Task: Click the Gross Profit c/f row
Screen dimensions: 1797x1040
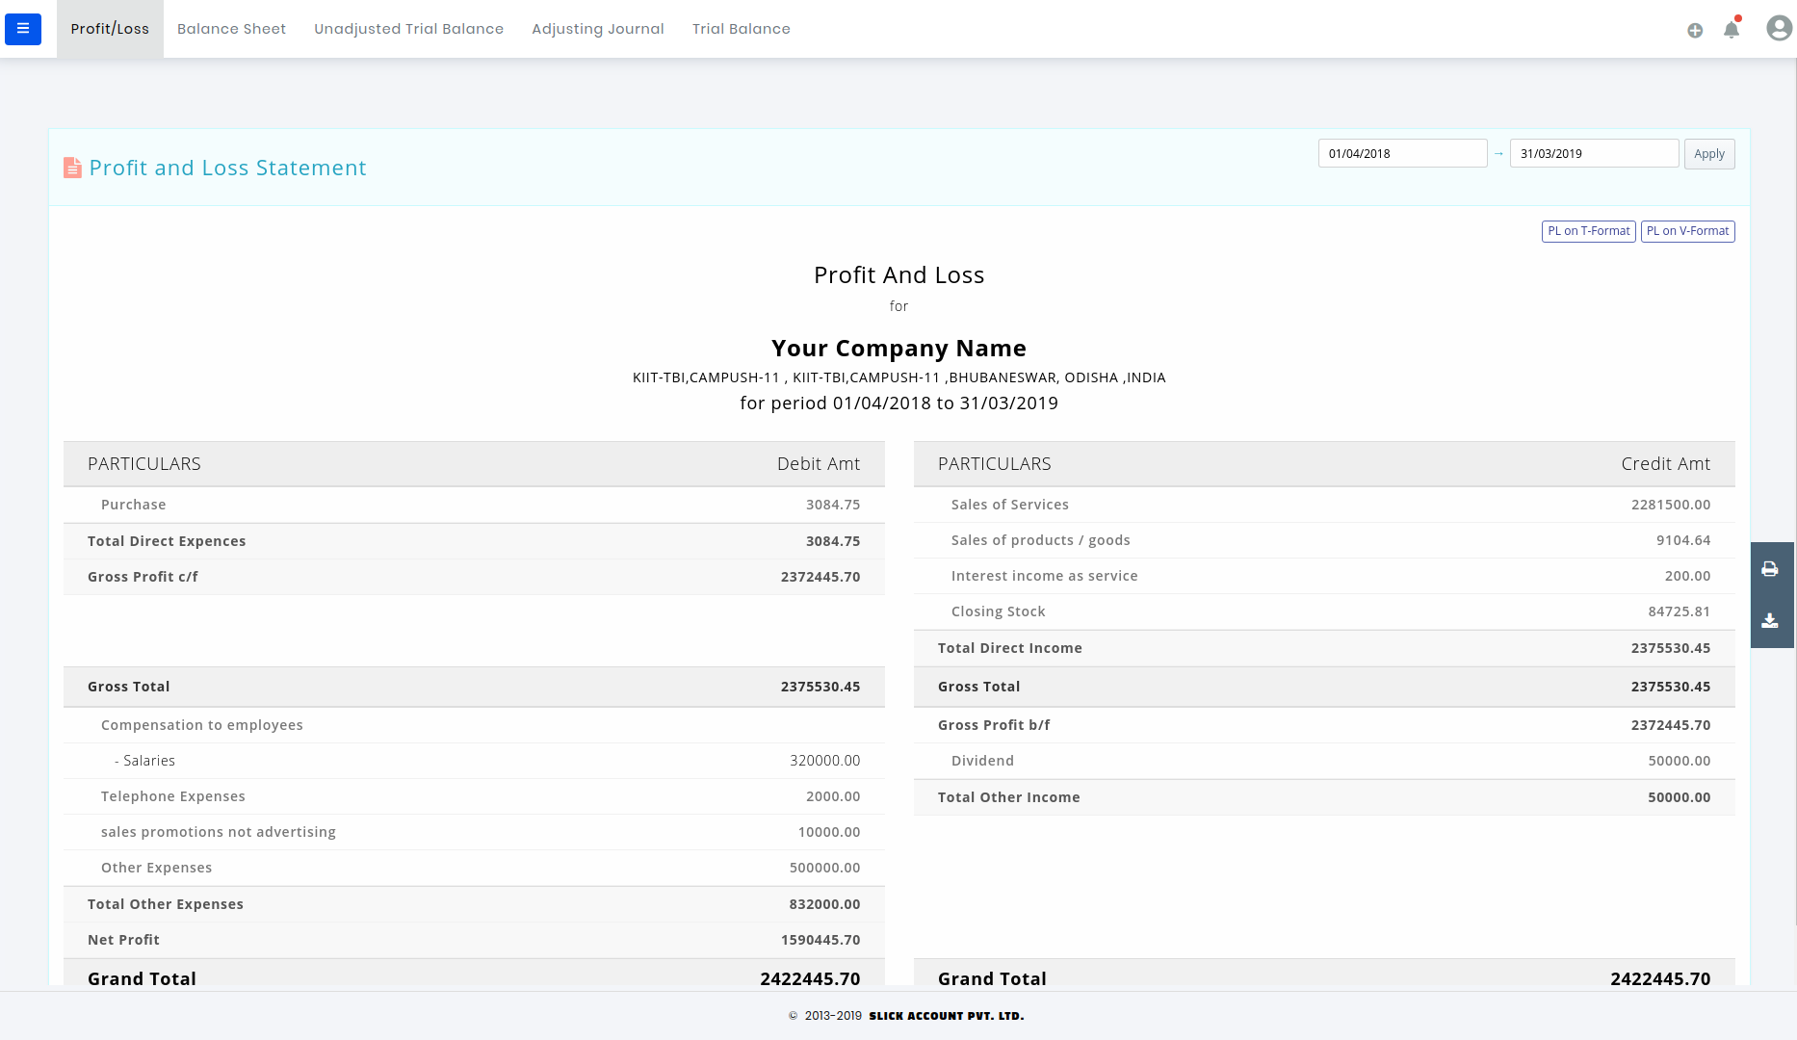Action: pos(474,577)
